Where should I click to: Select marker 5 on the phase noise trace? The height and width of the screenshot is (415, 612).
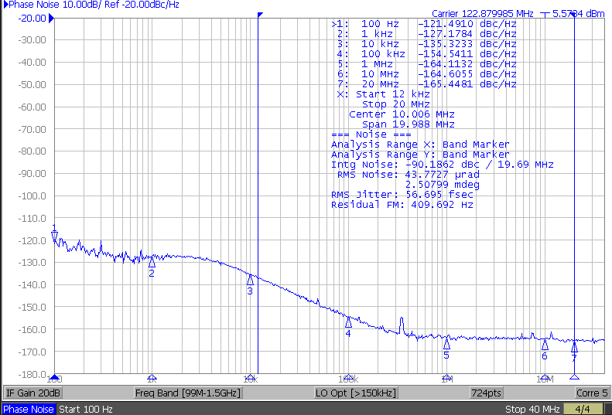446,344
